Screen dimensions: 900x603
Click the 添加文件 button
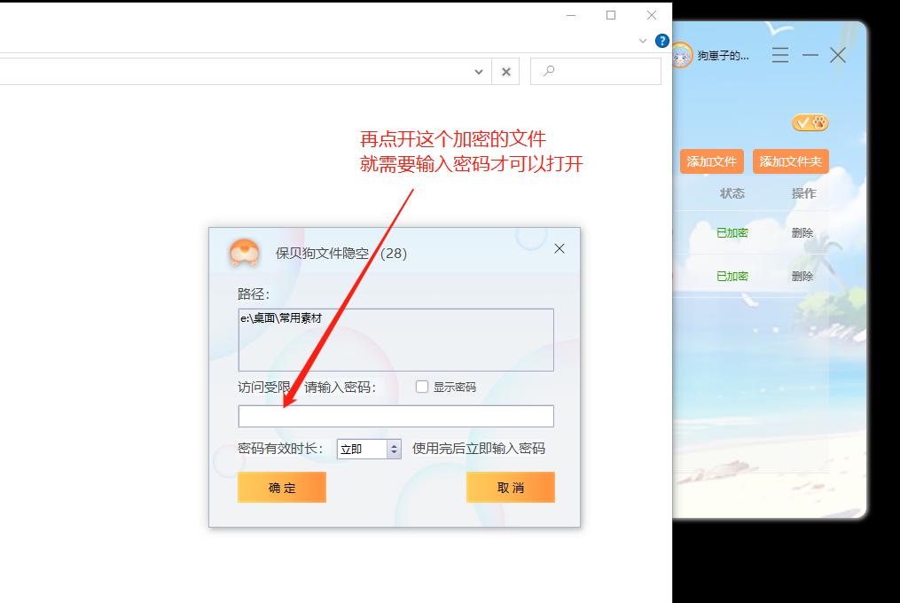point(712,161)
